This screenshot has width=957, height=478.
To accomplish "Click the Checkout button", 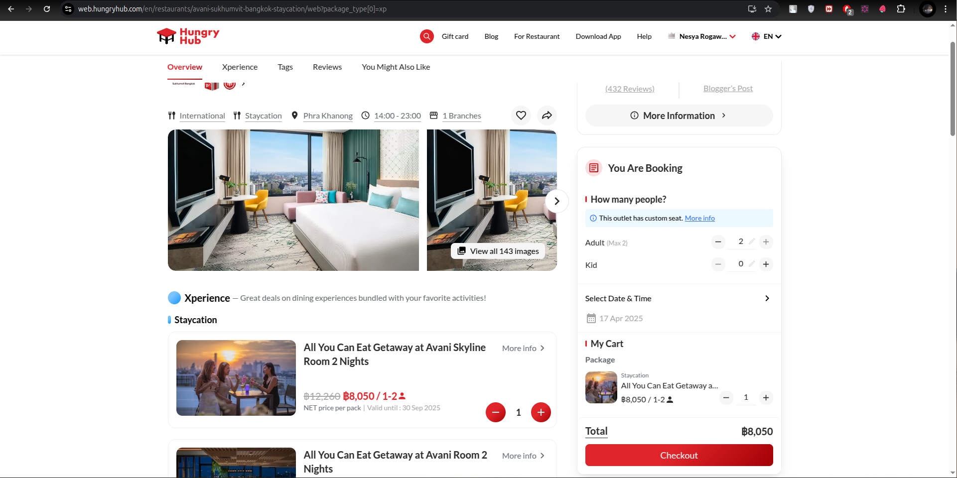I will pyautogui.click(x=679, y=455).
